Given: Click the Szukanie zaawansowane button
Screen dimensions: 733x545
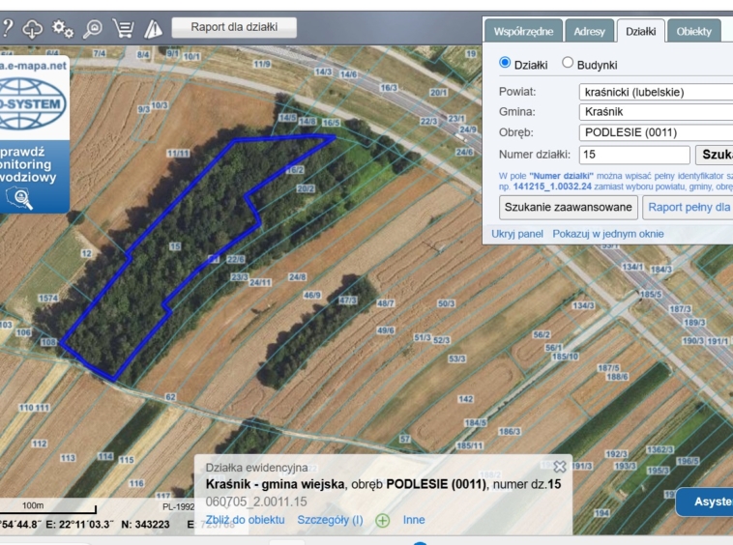Looking at the screenshot, I should [x=568, y=208].
